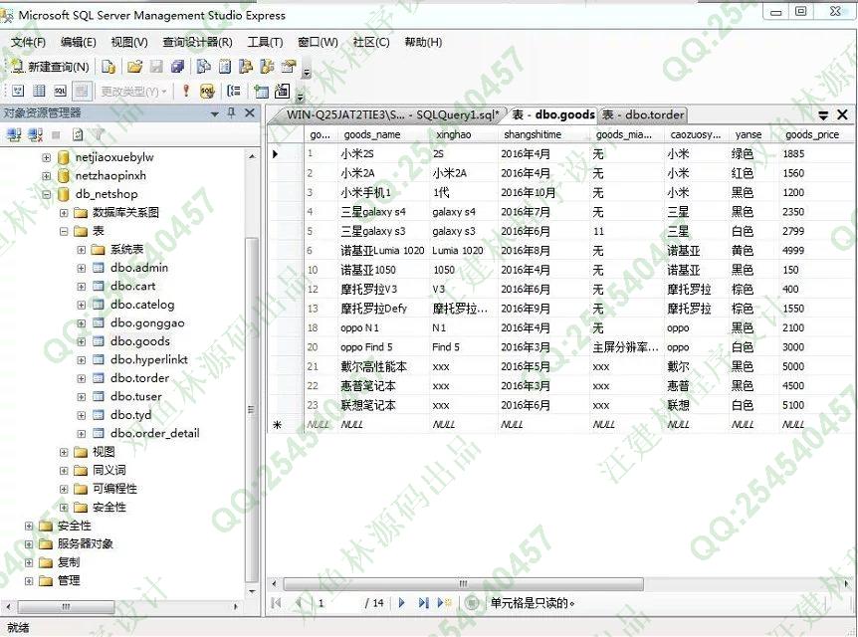Click the Add Table icon

pos(261,91)
